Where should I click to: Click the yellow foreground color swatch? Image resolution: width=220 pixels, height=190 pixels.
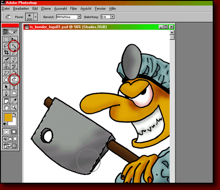click(x=8, y=117)
